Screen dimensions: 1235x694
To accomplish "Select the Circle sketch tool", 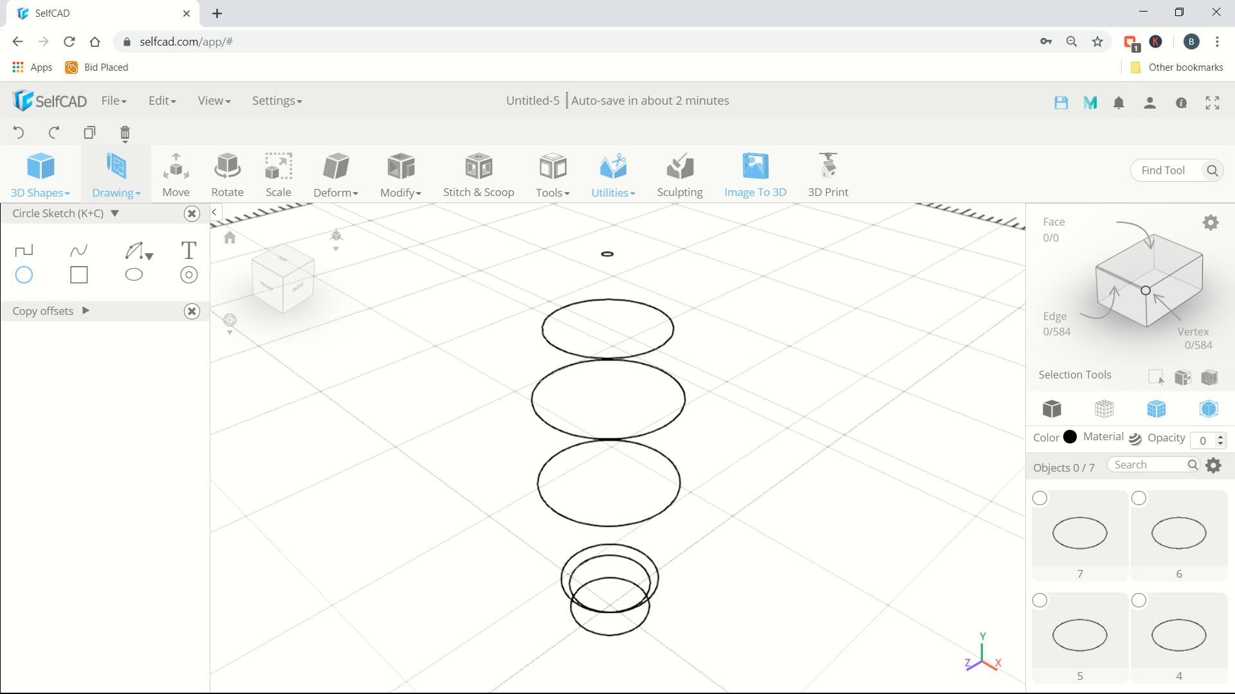I will coord(24,275).
